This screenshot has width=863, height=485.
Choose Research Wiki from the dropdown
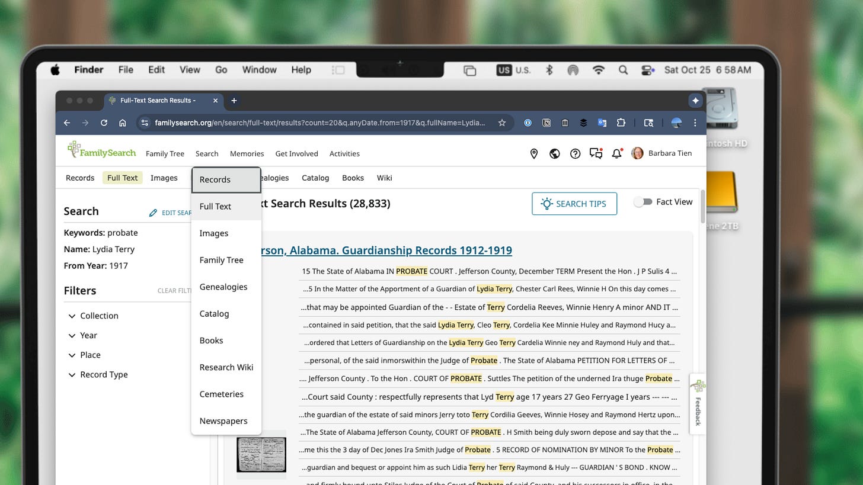pos(226,367)
